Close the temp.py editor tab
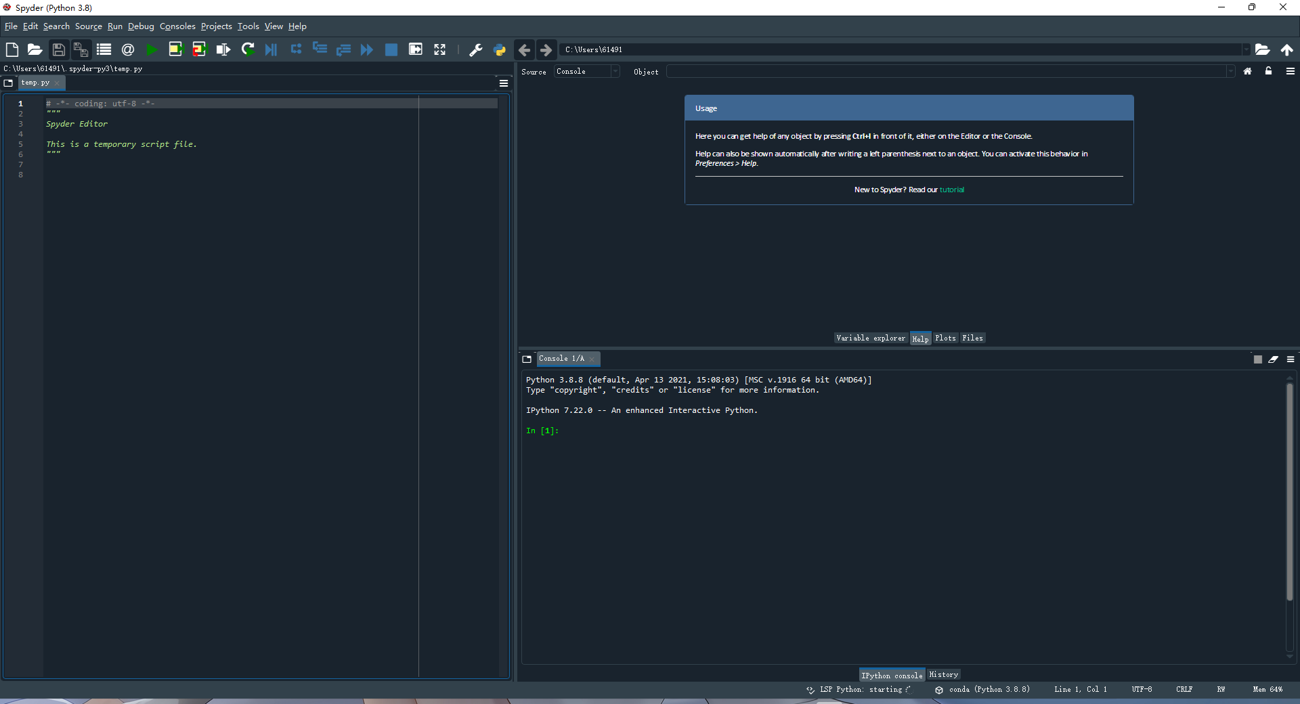The height and width of the screenshot is (704, 1300). [x=58, y=83]
